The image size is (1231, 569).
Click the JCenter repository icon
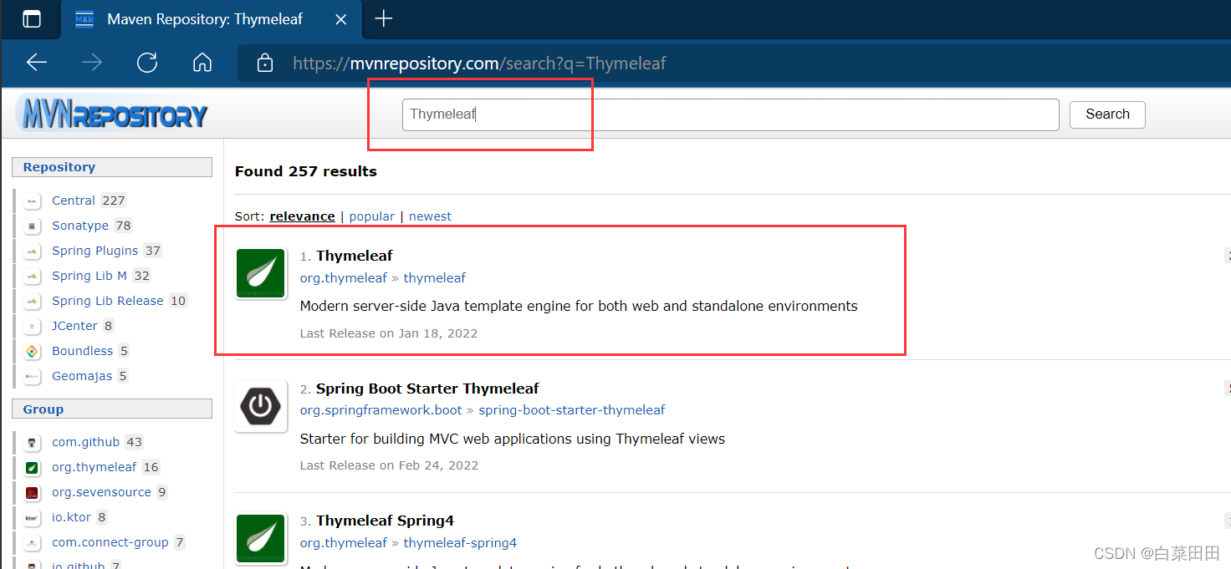pos(33,326)
